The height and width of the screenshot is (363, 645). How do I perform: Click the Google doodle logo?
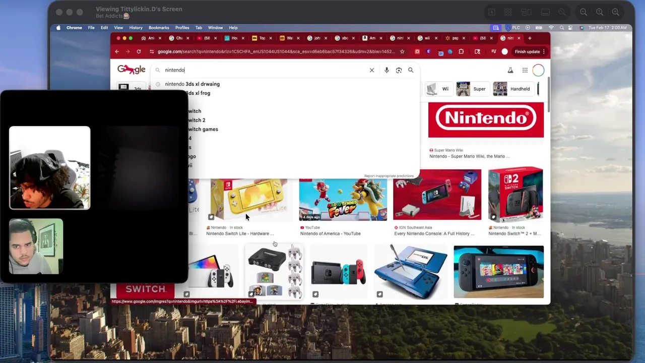coord(131,70)
